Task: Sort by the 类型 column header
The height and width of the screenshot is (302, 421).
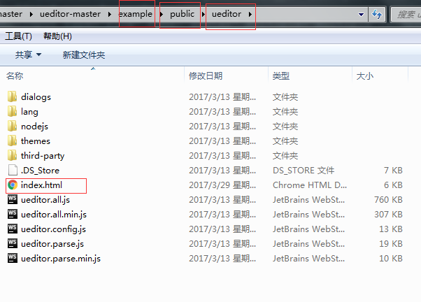Action: coord(310,76)
